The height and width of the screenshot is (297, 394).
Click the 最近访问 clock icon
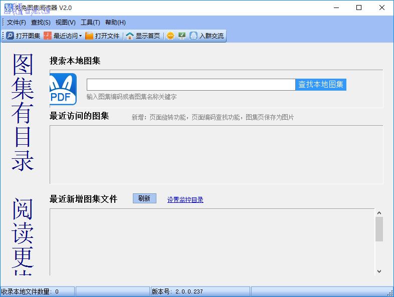[48, 36]
